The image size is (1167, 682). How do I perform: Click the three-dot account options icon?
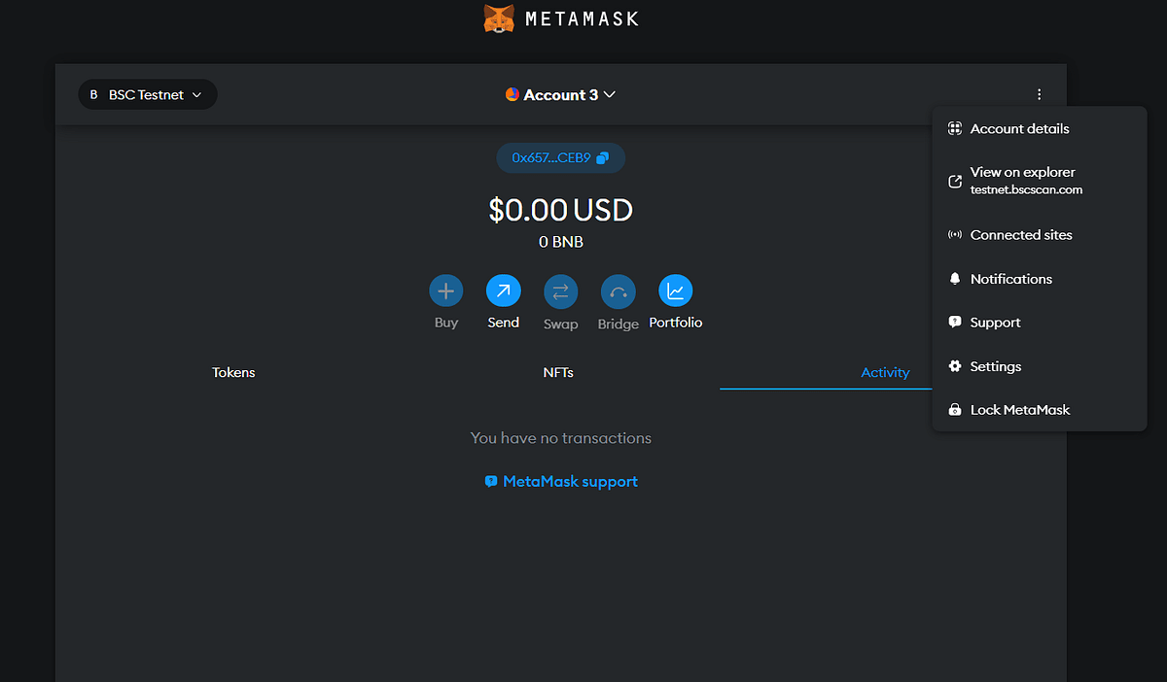tap(1039, 95)
